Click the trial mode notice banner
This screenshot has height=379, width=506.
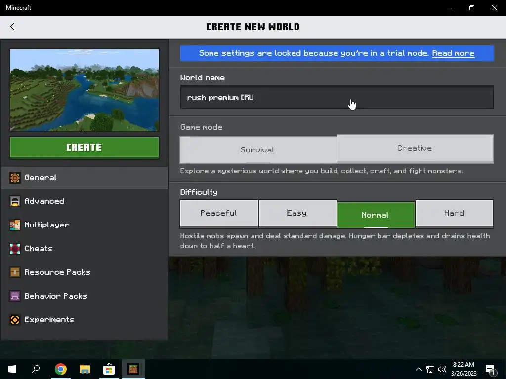click(337, 53)
